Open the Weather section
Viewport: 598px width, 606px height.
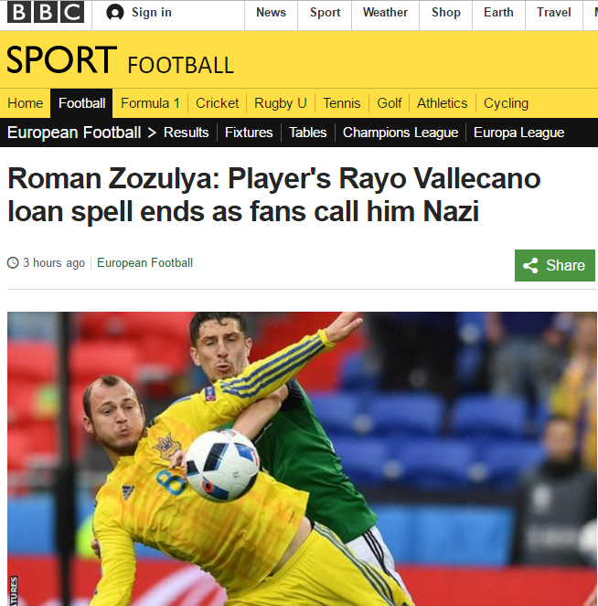[x=385, y=13]
